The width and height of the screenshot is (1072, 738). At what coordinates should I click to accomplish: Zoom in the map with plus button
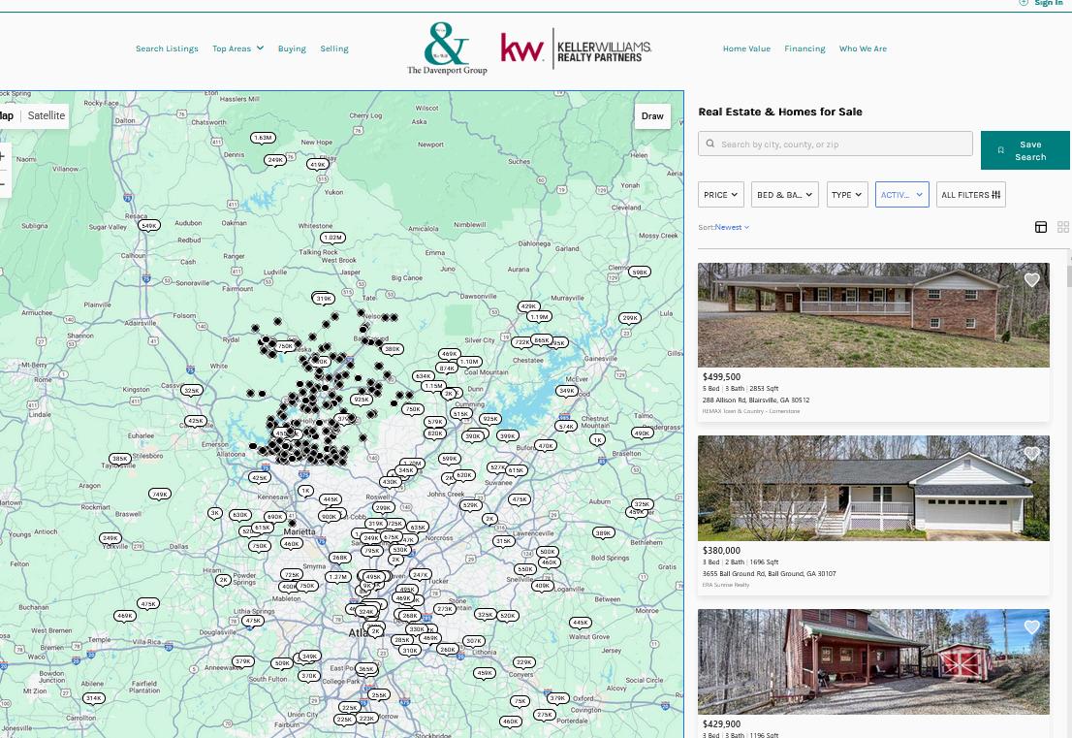point(3,156)
